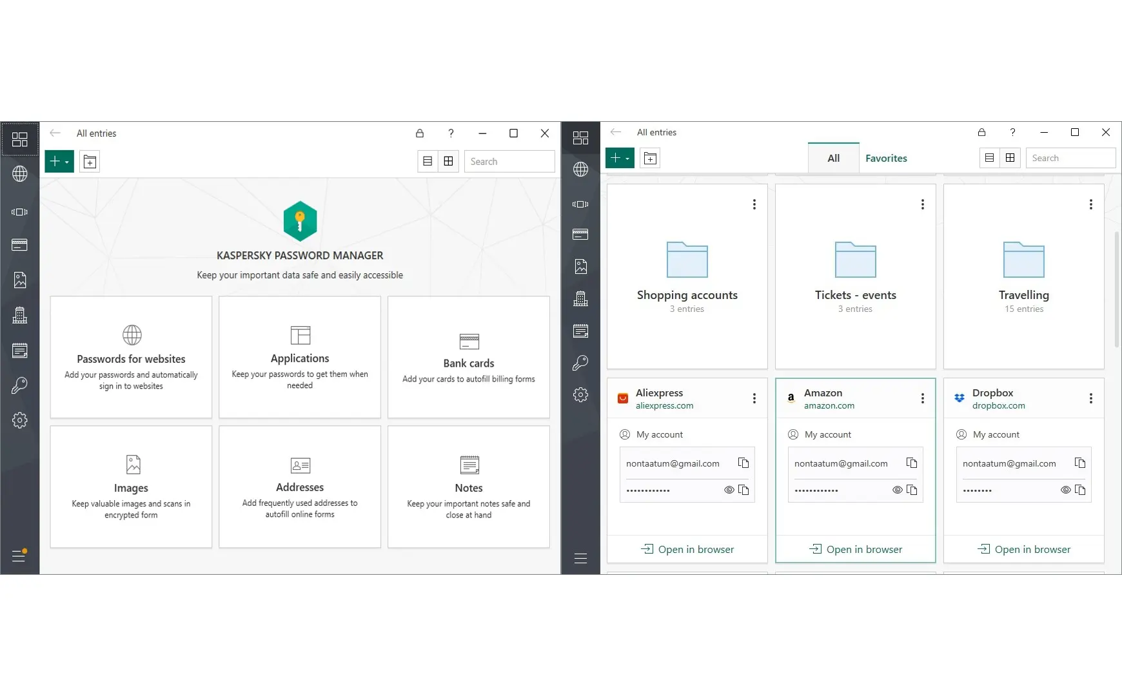The width and height of the screenshot is (1122, 696).
Task: Switch to the Favorites tab
Action: click(x=886, y=158)
